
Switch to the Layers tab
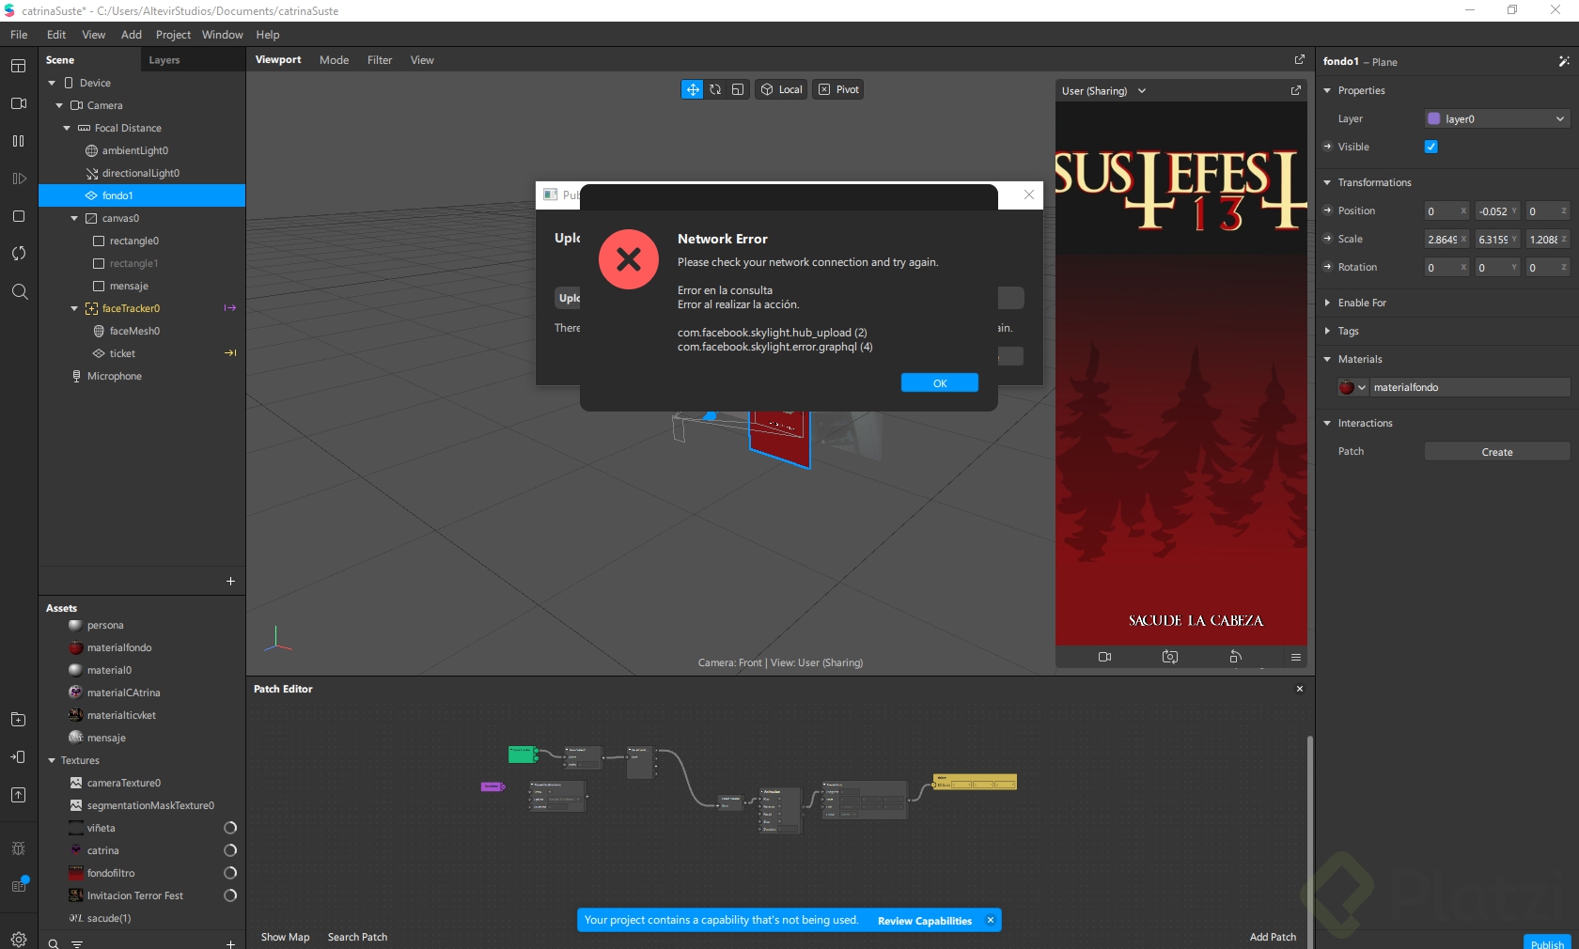click(x=164, y=60)
